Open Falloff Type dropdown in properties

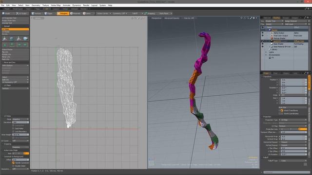point(293,161)
